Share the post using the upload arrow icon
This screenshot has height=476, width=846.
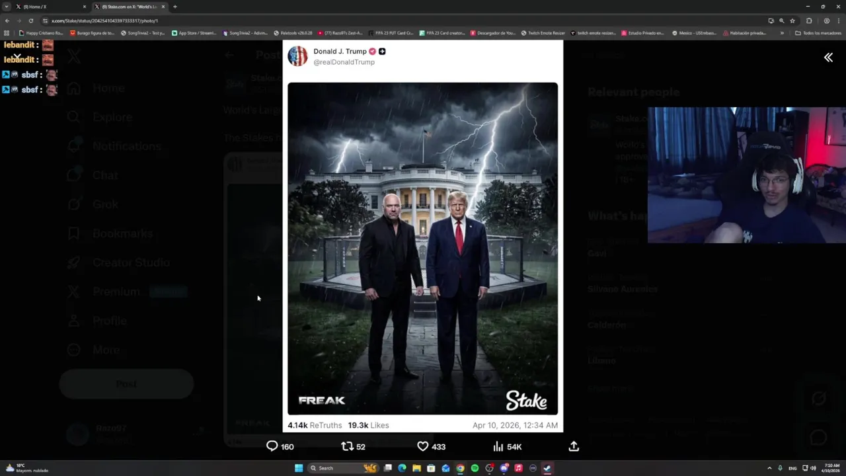(x=574, y=446)
